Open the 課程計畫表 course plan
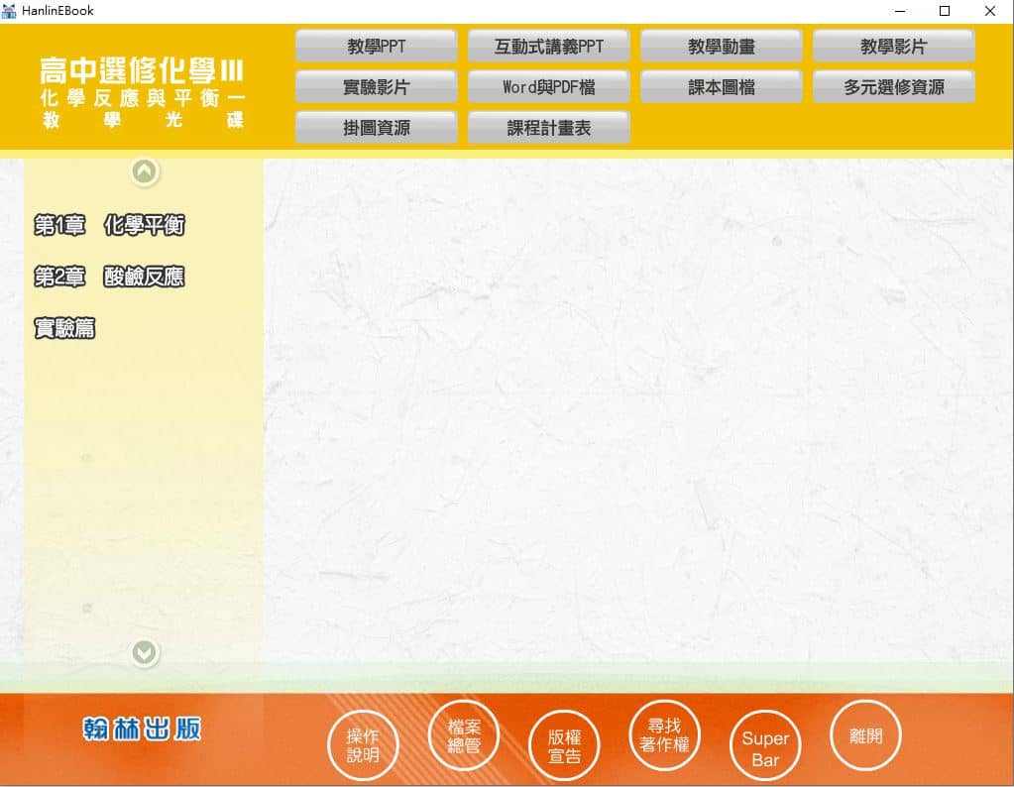Image resolution: width=1014 pixels, height=787 pixels. pyautogui.click(x=548, y=128)
